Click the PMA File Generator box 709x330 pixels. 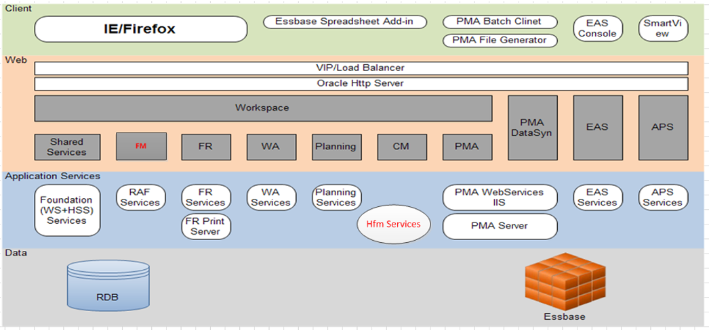pos(500,41)
